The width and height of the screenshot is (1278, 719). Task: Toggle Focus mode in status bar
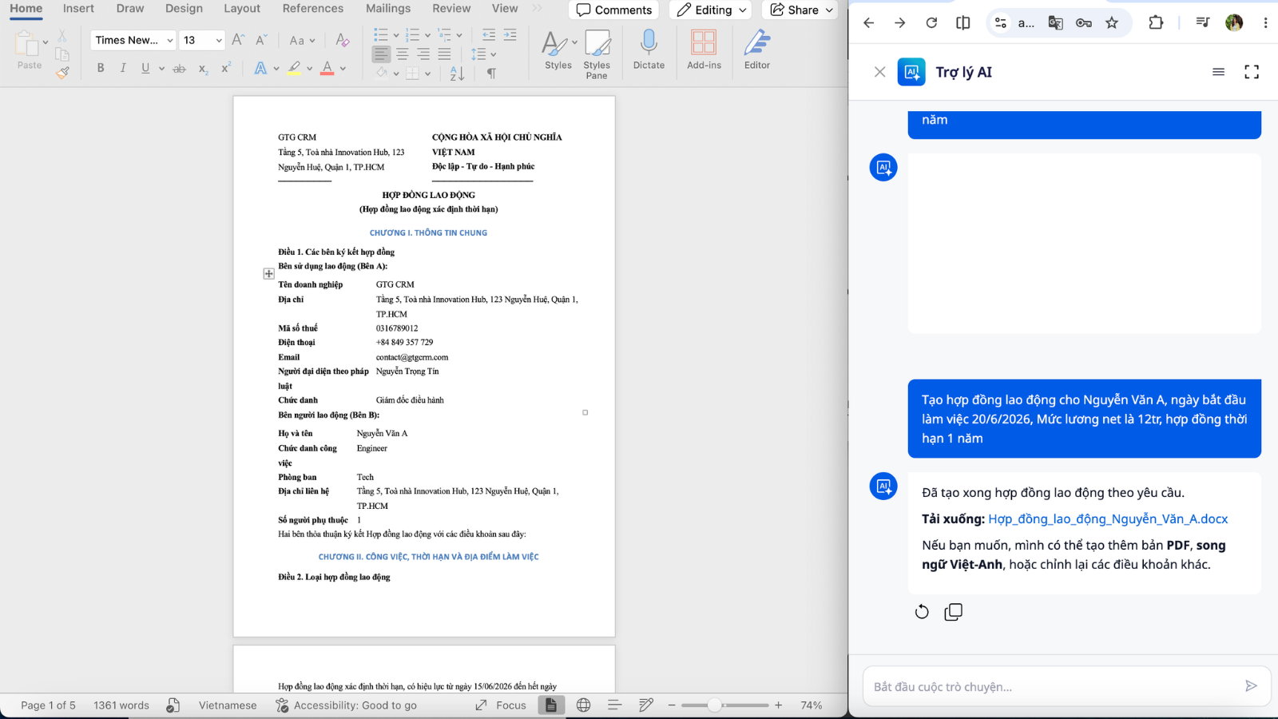(x=501, y=705)
